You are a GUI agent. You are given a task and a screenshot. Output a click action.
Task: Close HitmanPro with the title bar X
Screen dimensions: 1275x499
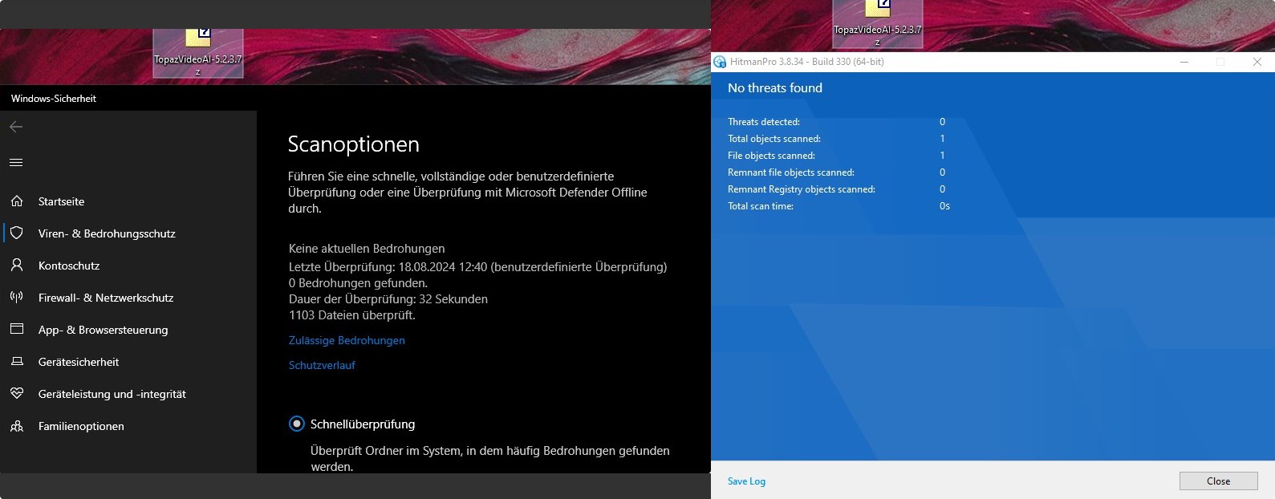coord(1257,62)
